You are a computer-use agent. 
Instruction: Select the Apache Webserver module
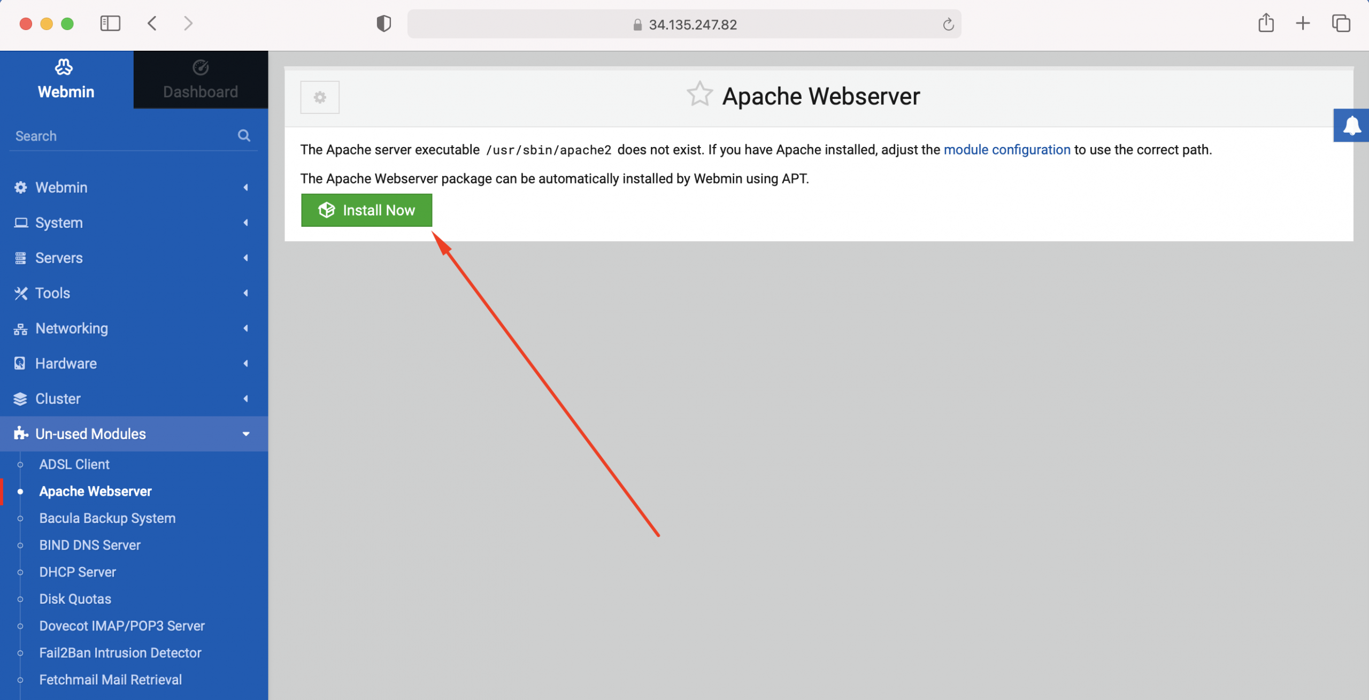click(95, 491)
